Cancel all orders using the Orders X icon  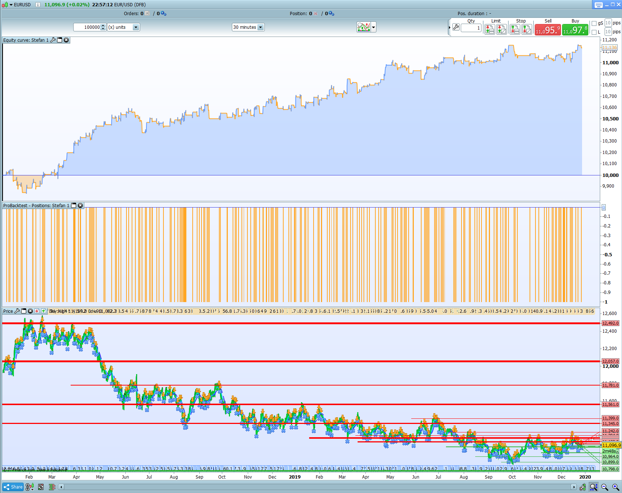148,14
